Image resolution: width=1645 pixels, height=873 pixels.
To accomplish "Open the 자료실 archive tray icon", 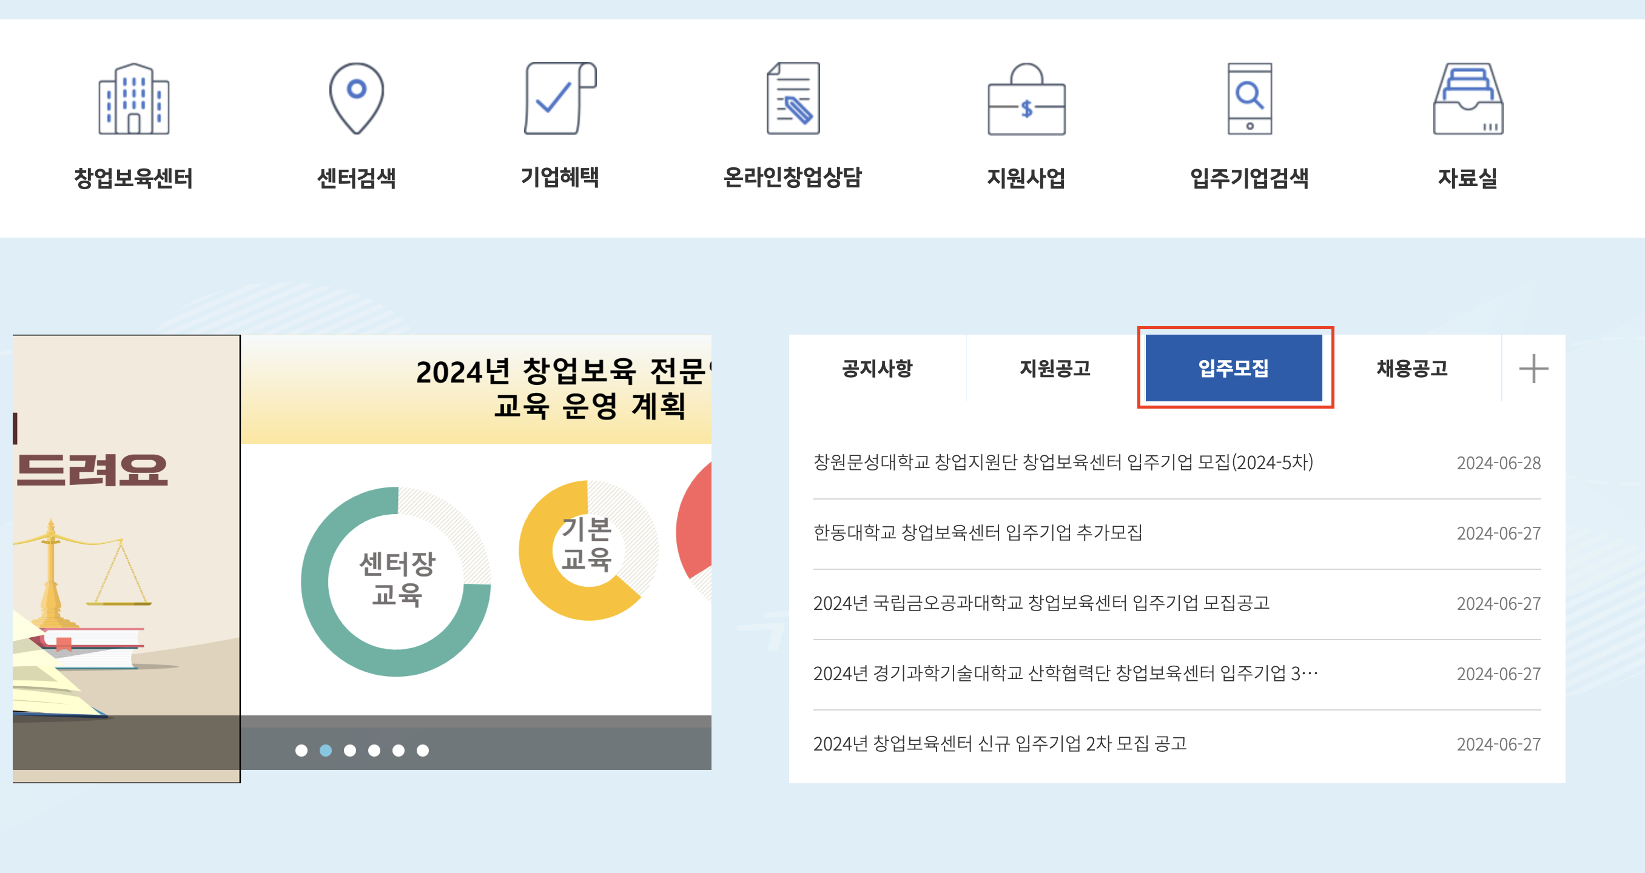I will tap(1467, 99).
